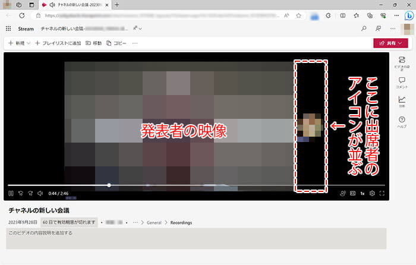Open browser collections icon

(370, 15)
